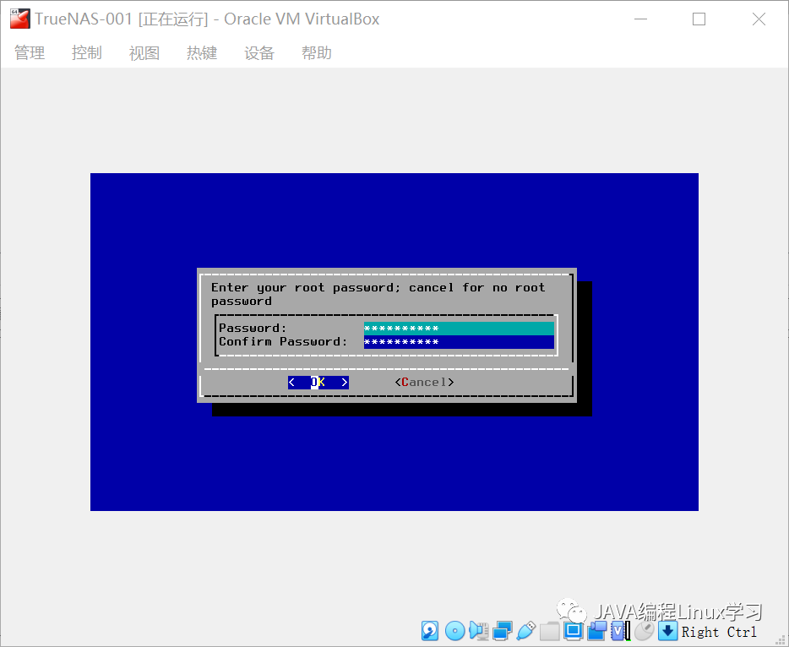The height and width of the screenshot is (647, 789).
Task: Open the 设备 menu
Action: click(259, 53)
